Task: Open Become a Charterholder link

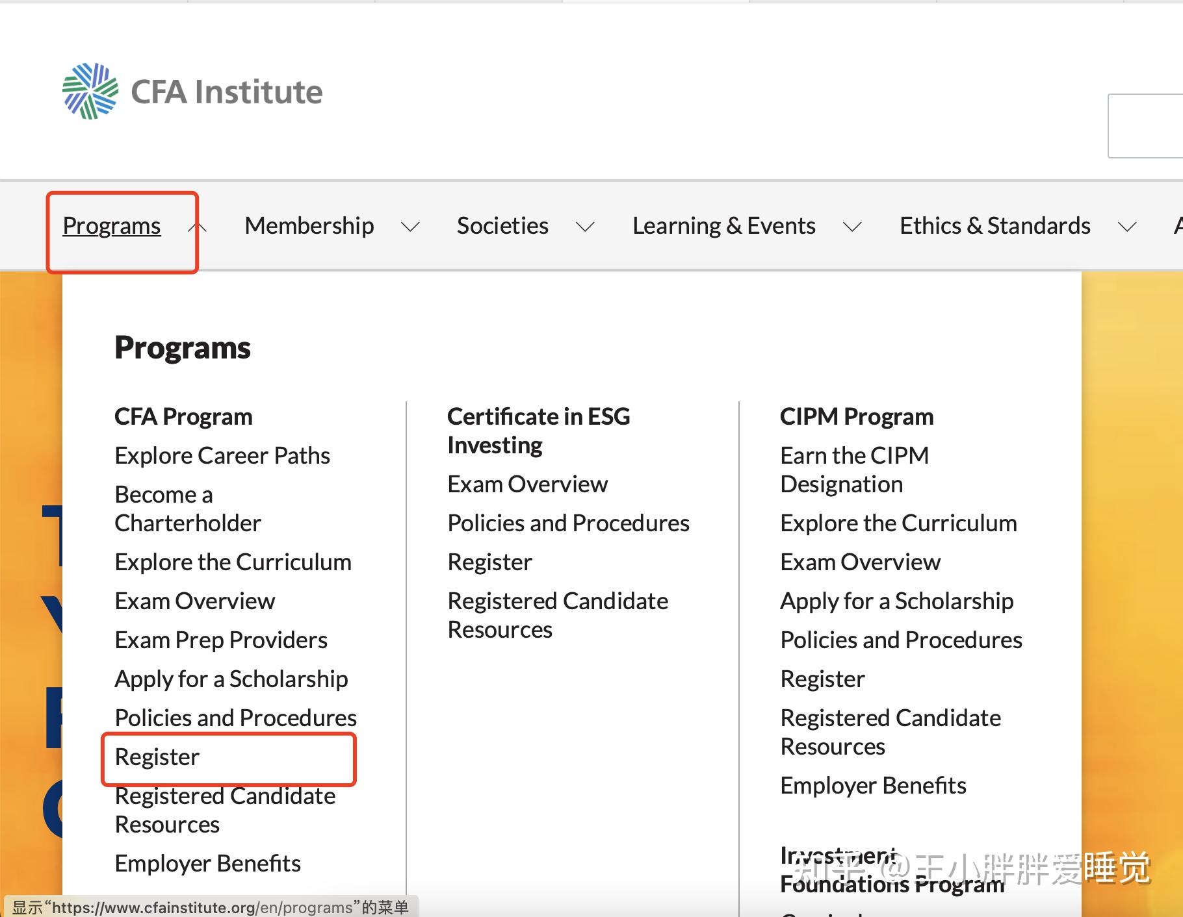Action: 187,509
